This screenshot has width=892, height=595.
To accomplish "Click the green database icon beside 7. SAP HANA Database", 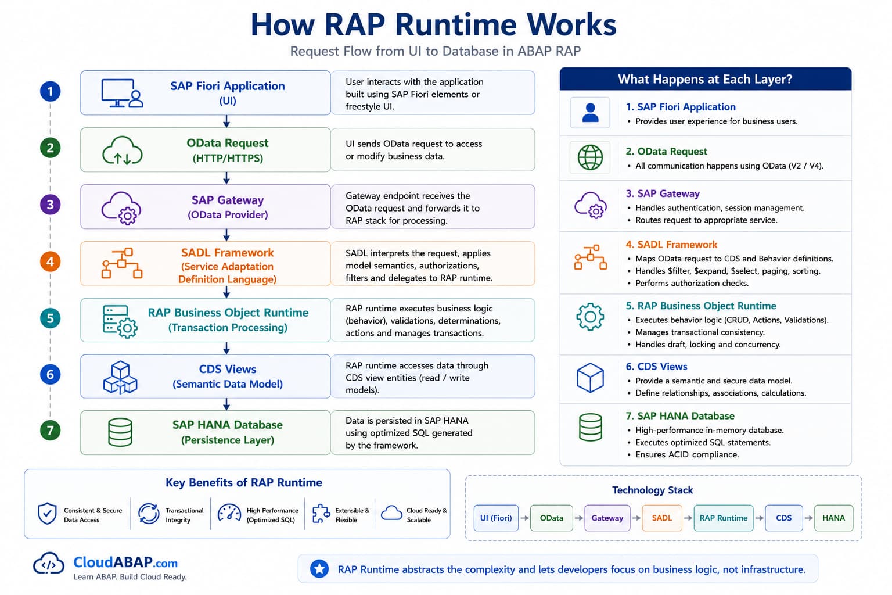I will 591,427.
